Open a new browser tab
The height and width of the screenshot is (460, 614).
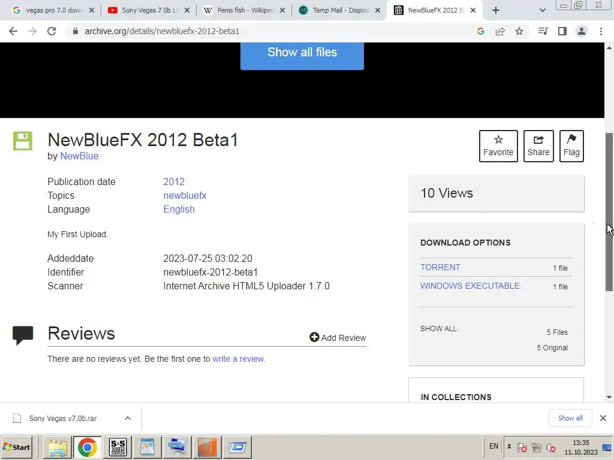point(496,10)
